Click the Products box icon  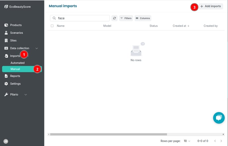(6, 25)
